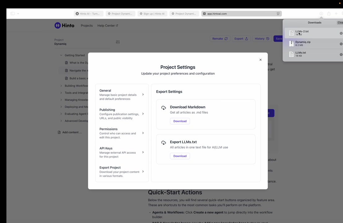Toggle the browser sidebar icon

coord(12,14)
